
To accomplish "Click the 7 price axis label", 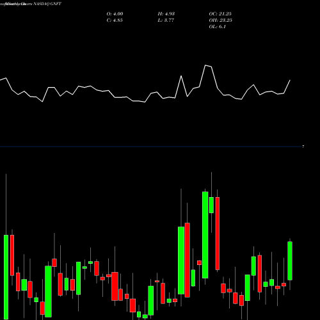I will pyautogui.click(x=303, y=147).
